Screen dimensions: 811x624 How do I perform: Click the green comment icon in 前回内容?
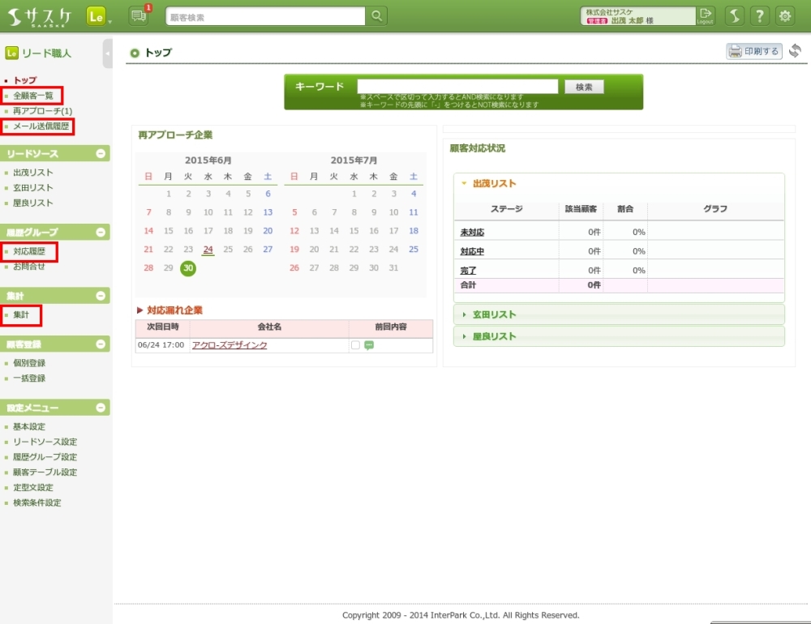pos(369,345)
